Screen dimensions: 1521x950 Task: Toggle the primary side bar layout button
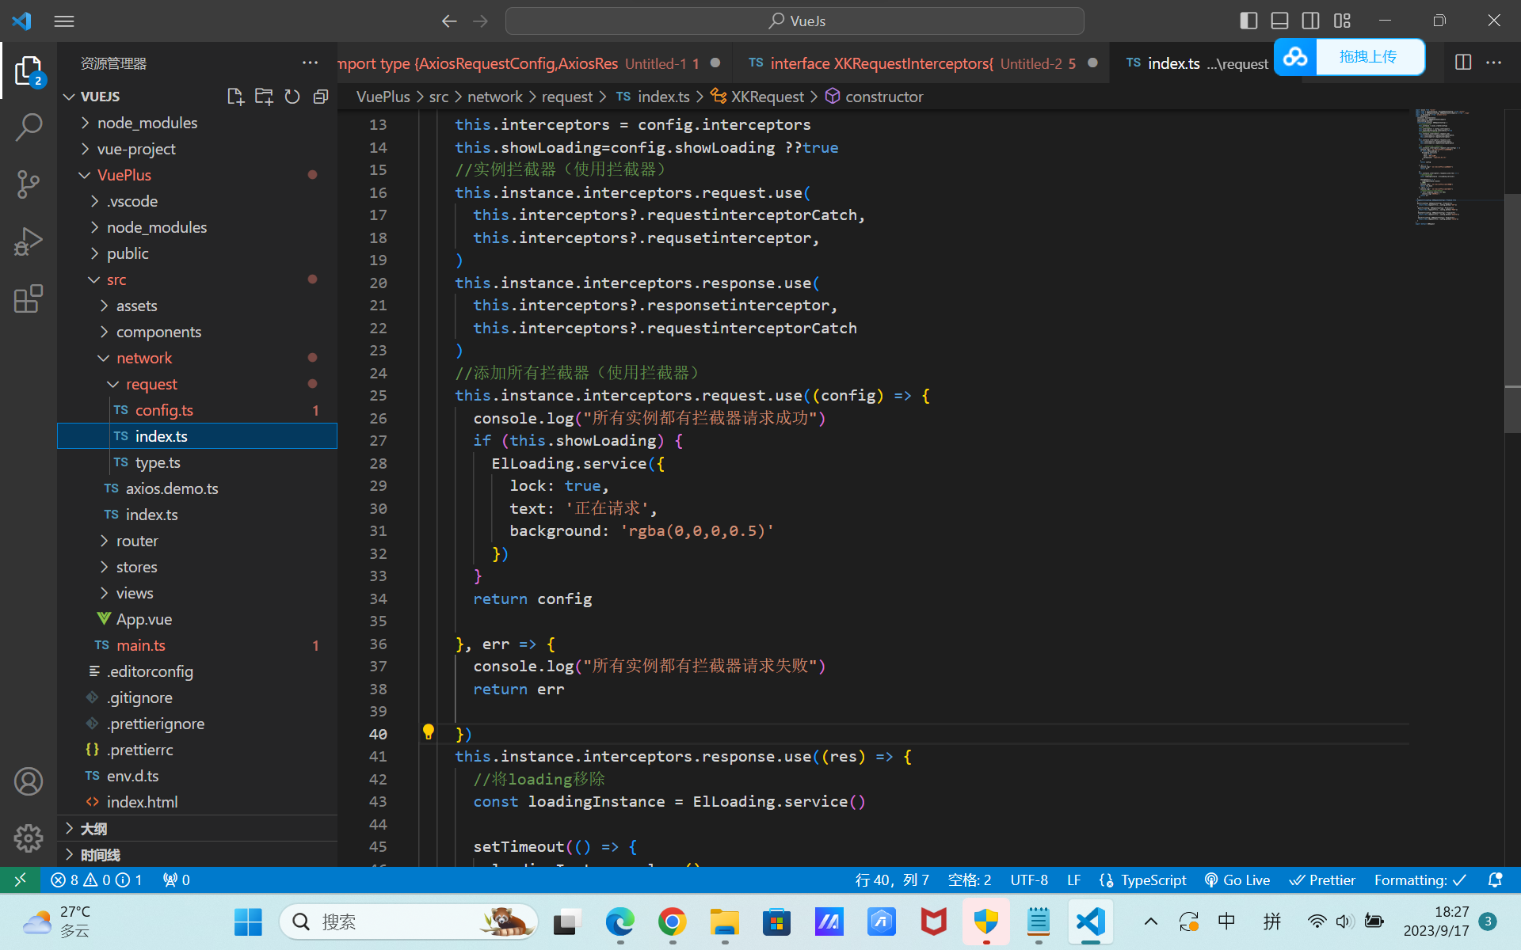coord(1248,21)
